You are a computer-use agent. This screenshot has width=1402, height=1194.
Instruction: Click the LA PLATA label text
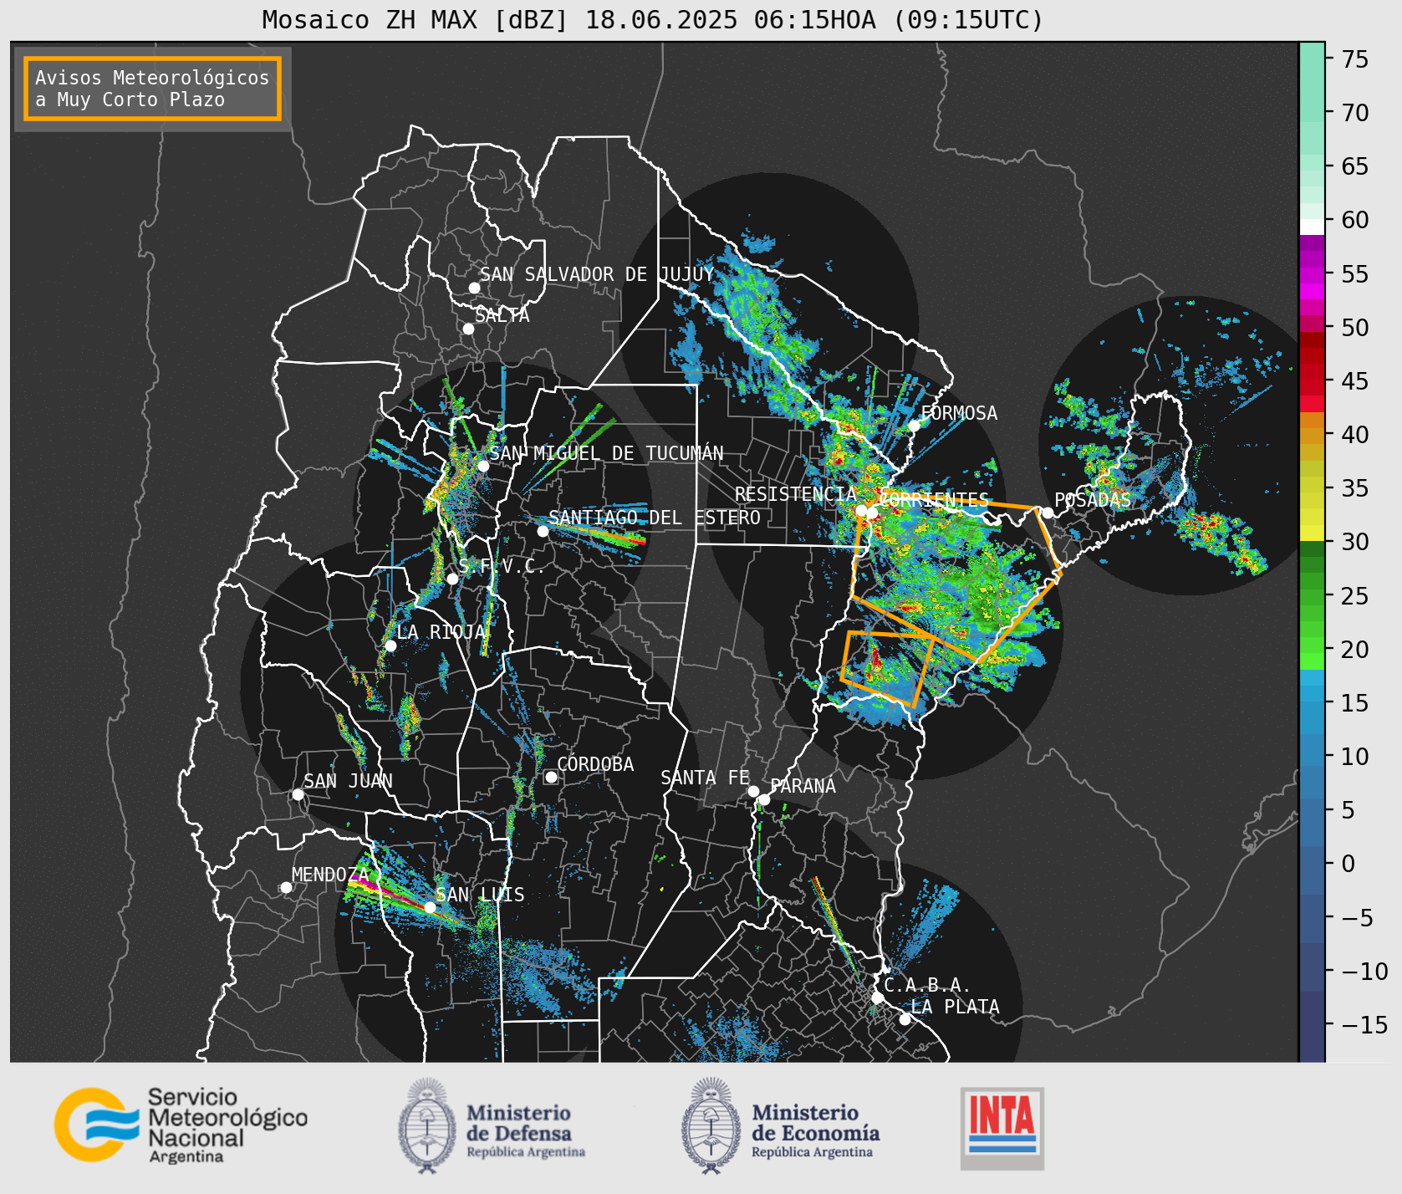point(955,1007)
